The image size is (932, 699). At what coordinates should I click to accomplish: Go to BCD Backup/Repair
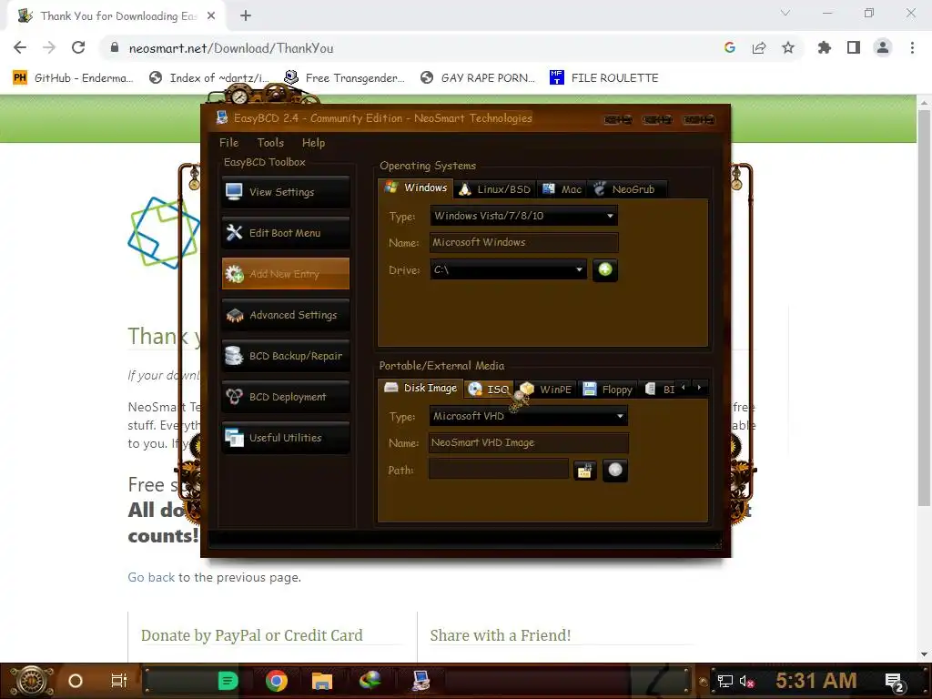(285, 356)
